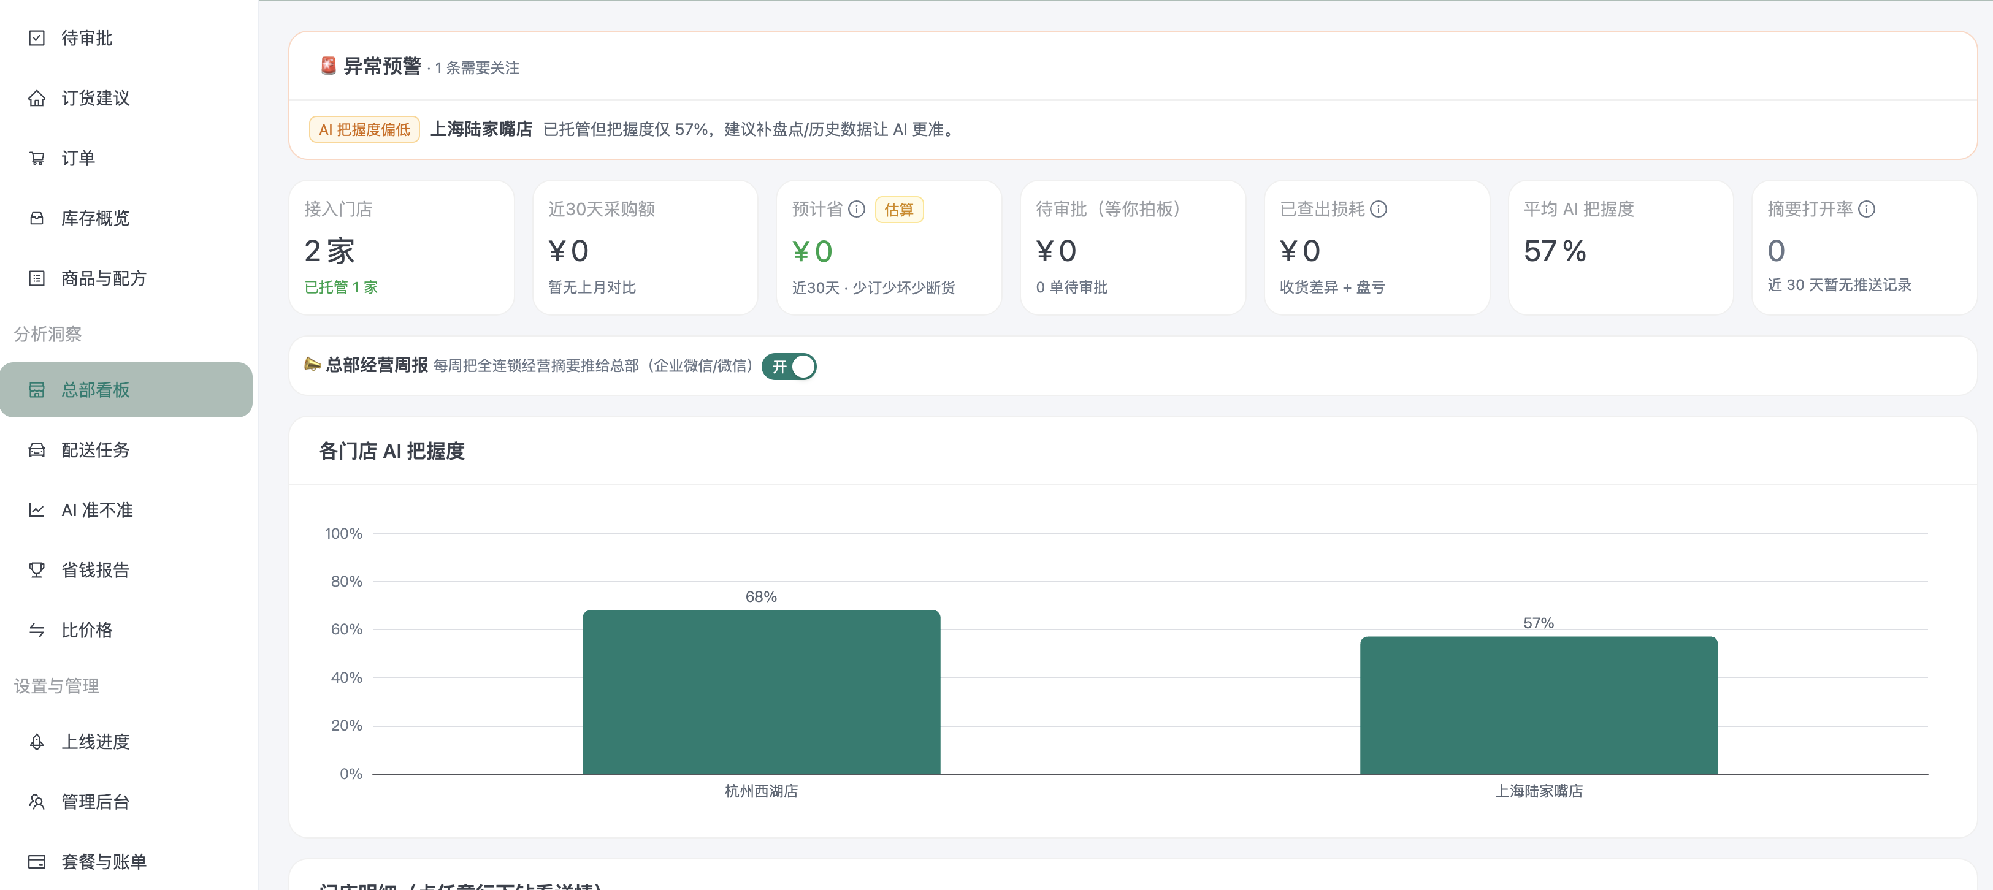
Task: Click 0 单待审批 text
Action: pos(1073,287)
